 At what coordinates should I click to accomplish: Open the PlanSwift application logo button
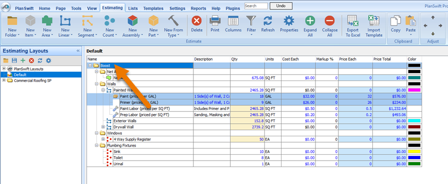click(5, 7)
